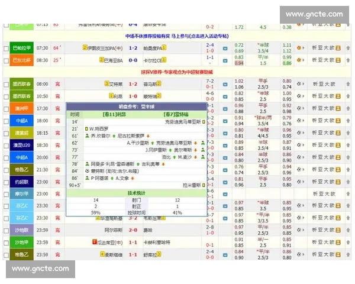Click the 技术统计 header in the popup
Screen dimensions: 355x284
click(137, 193)
